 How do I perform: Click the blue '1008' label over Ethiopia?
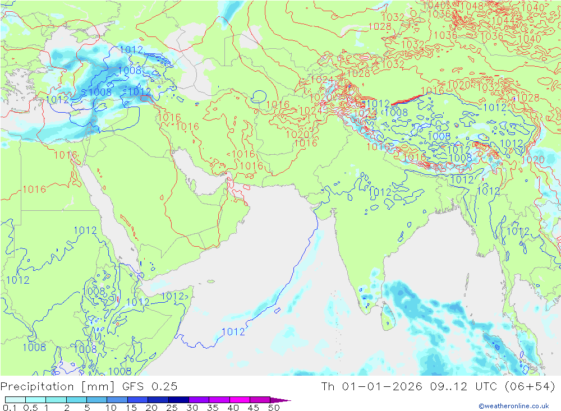point(94,291)
